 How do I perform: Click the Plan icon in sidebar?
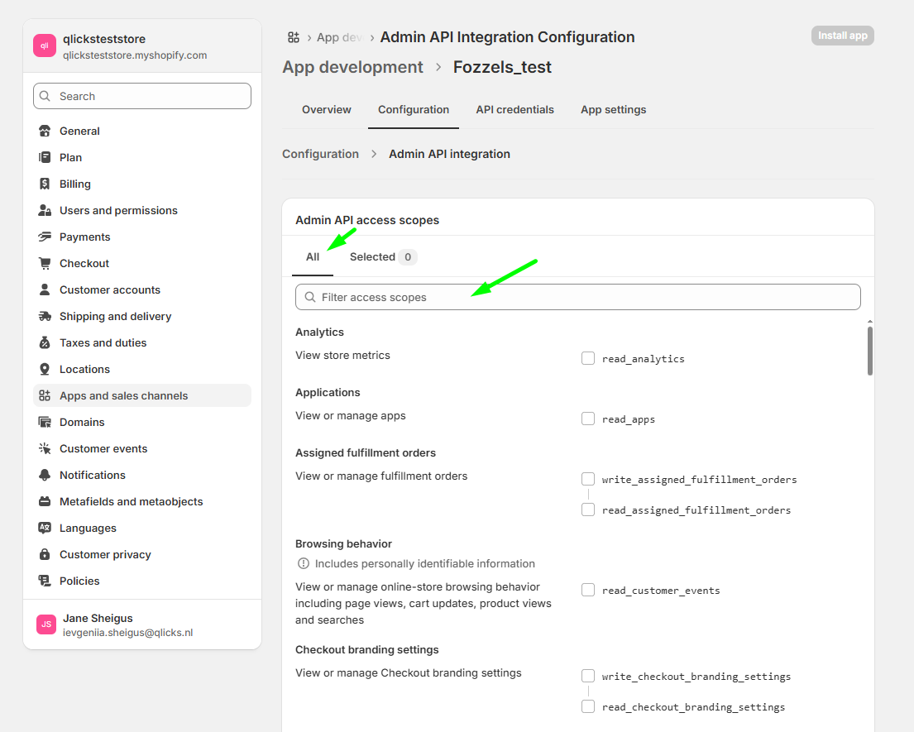click(x=45, y=157)
